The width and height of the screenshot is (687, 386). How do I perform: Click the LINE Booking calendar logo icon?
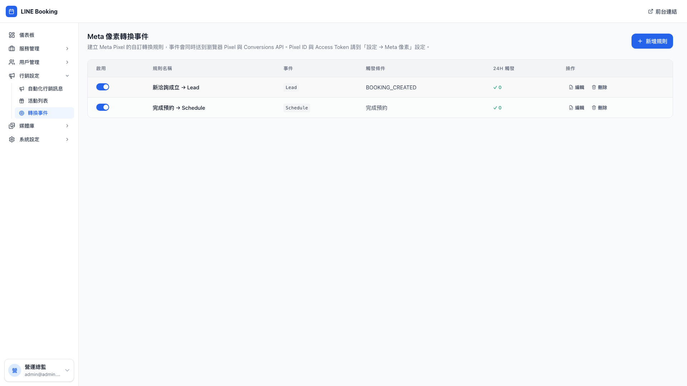click(11, 11)
